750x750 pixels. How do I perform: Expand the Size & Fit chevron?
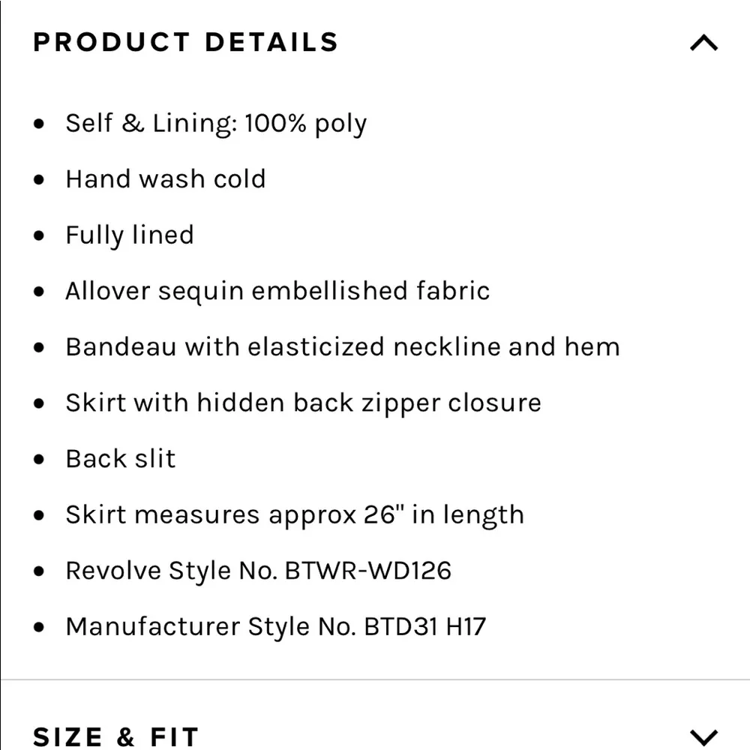(x=703, y=737)
